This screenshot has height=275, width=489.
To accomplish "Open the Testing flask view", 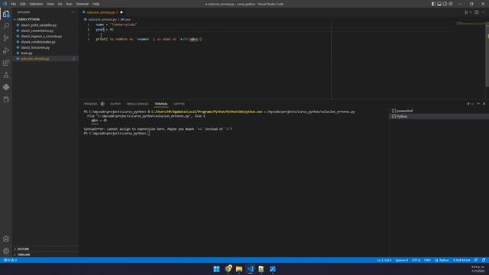I will (x=6, y=75).
